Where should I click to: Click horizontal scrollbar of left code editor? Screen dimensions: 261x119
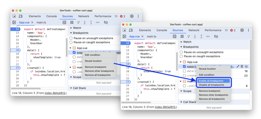[x=26, y=89]
